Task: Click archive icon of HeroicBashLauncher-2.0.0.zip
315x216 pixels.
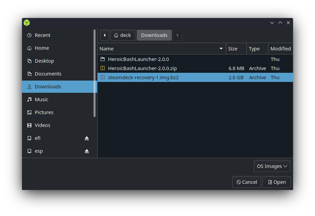Action: (103, 68)
